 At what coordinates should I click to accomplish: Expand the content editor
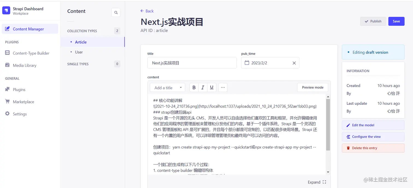coord(317,182)
